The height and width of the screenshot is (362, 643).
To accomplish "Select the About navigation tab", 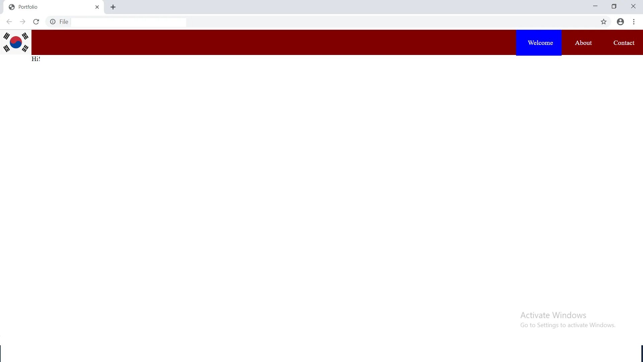I will pyautogui.click(x=583, y=43).
